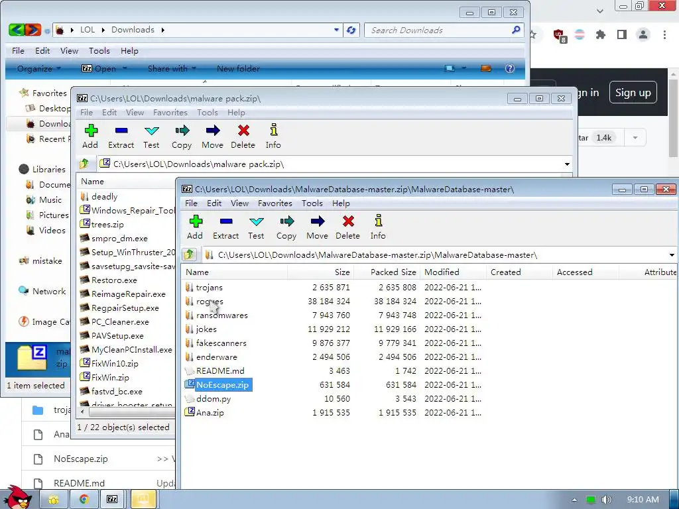
Task: Go up one level in malware pack.zip window
Action: (84, 164)
